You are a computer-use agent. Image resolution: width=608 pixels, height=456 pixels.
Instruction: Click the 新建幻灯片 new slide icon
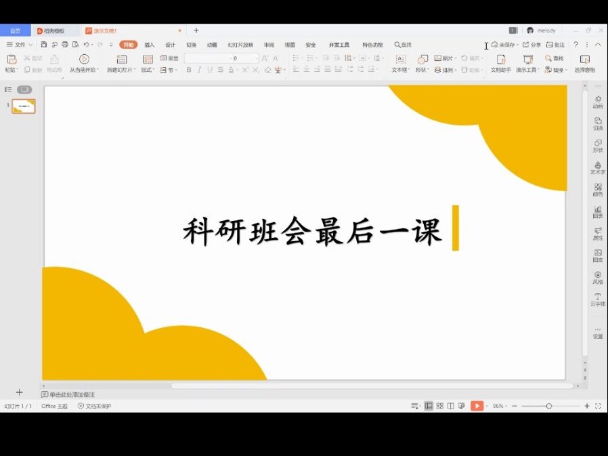tap(121, 60)
